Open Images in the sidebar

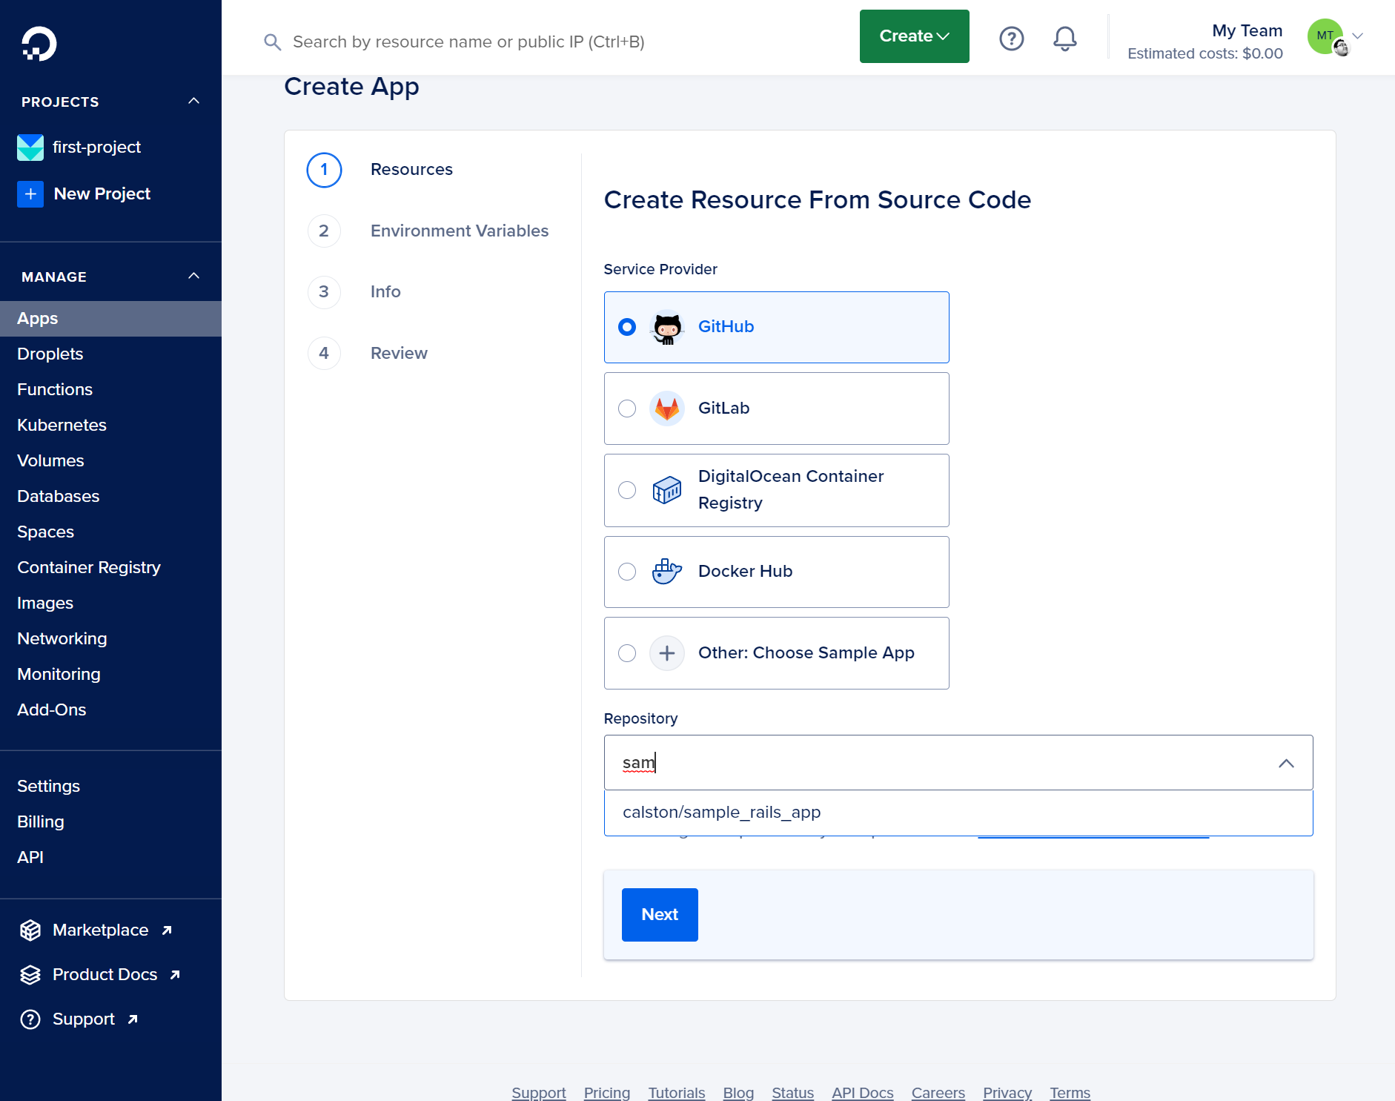[x=110, y=604]
